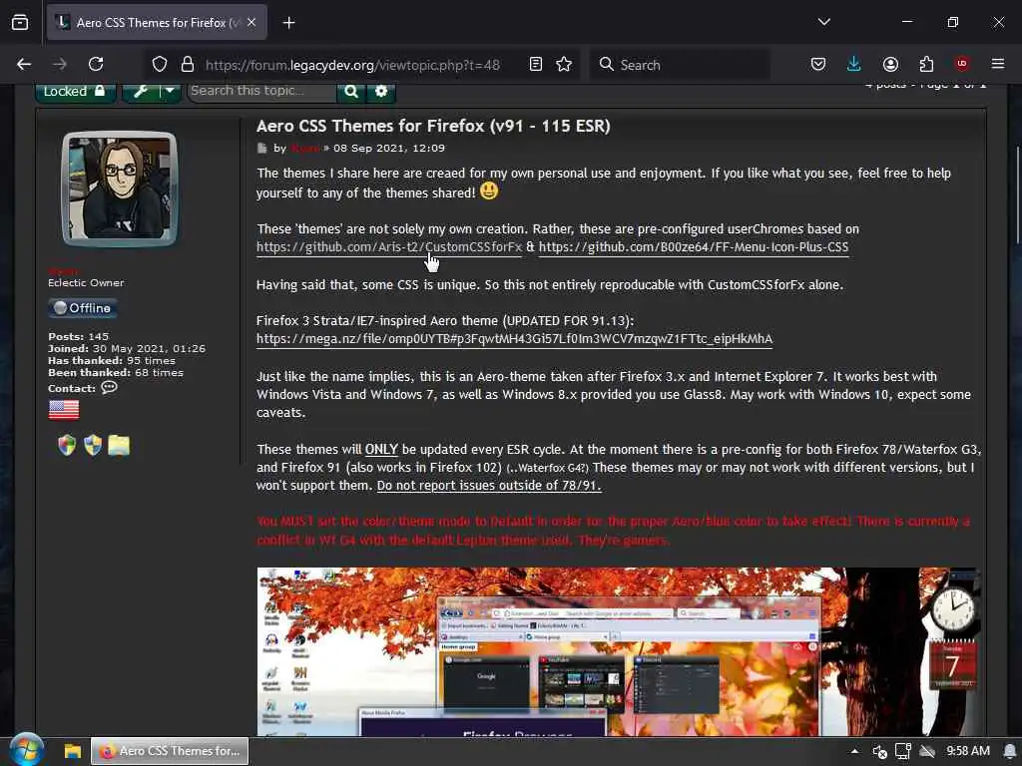
Task: Open the Extensions puzzle icon
Action: (926, 64)
